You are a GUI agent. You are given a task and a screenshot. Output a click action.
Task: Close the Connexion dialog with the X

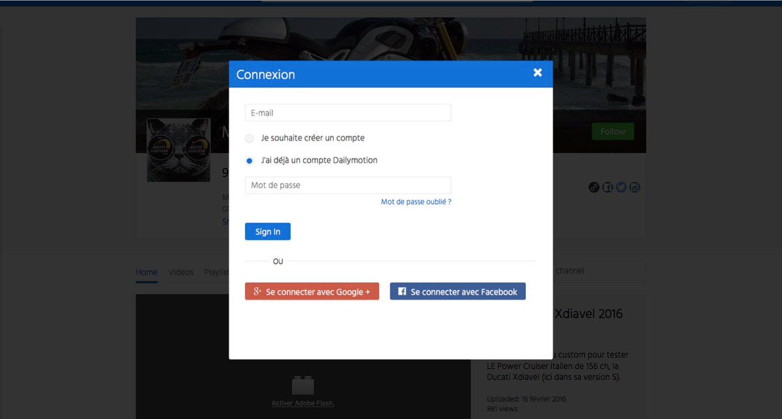coord(538,72)
